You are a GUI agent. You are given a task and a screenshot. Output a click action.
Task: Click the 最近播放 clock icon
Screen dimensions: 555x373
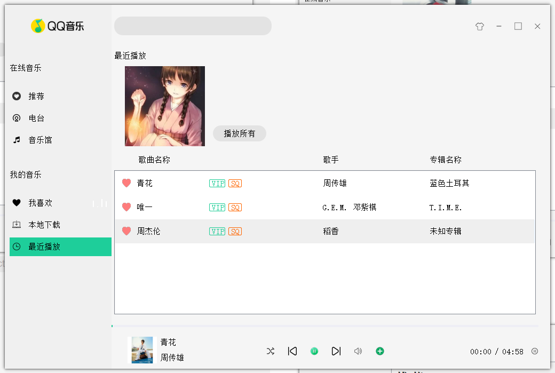pyautogui.click(x=17, y=247)
